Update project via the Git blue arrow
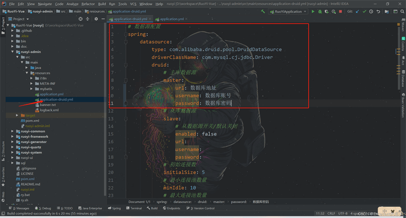This screenshot has width=406, height=218. pyautogui.click(x=357, y=11)
